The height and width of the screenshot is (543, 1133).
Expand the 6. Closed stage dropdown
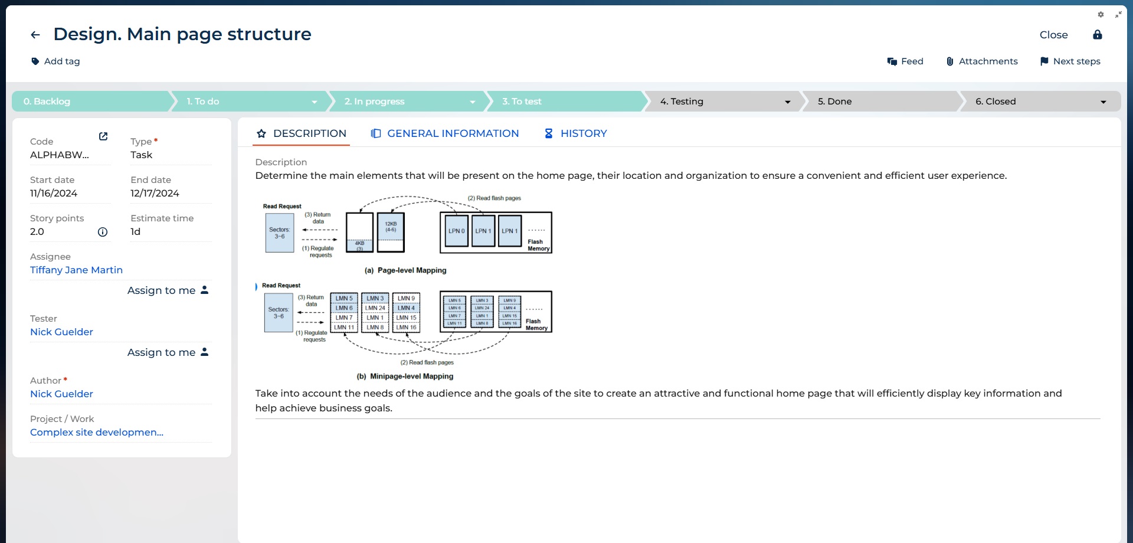tap(1103, 102)
